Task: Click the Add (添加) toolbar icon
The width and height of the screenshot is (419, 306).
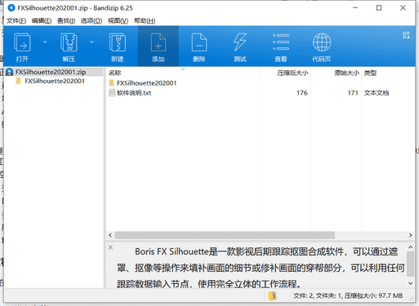Action: click(158, 42)
